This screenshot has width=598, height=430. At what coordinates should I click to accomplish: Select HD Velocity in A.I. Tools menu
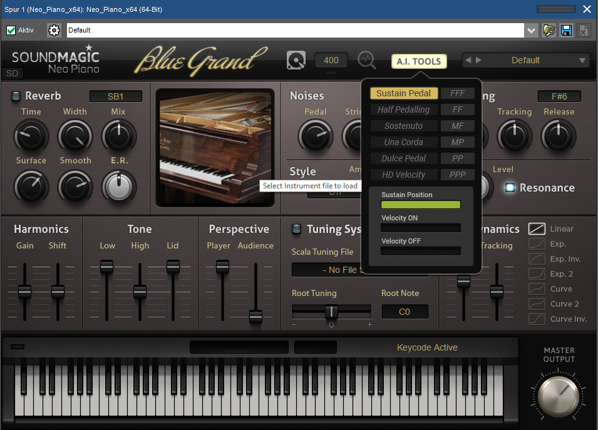[x=403, y=175]
